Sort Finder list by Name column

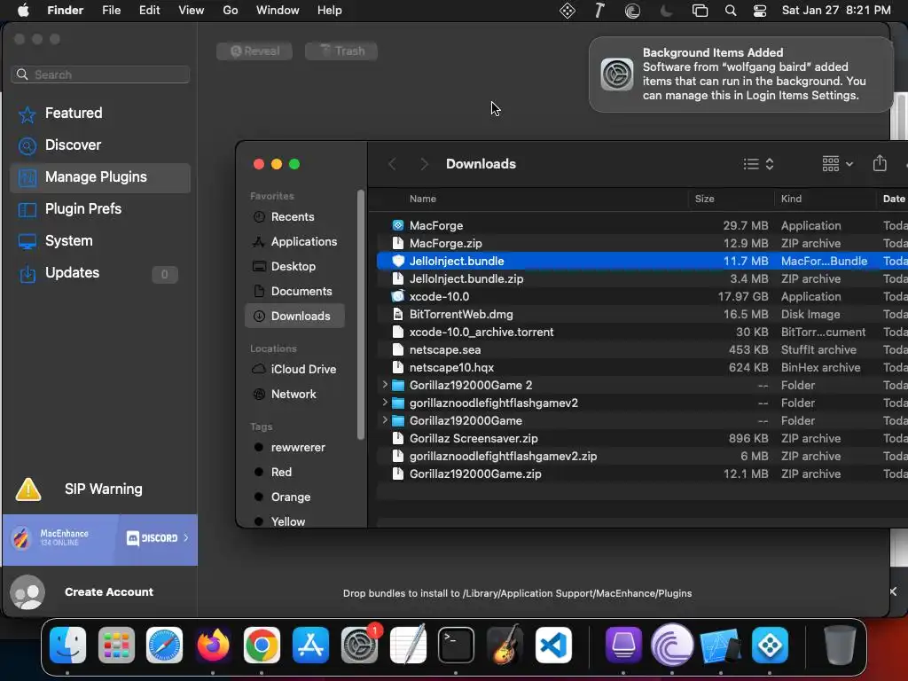click(x=423, y=199)
